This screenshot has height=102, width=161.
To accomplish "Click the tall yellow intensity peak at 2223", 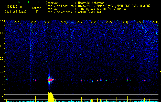I will click(x=51, y=97).
